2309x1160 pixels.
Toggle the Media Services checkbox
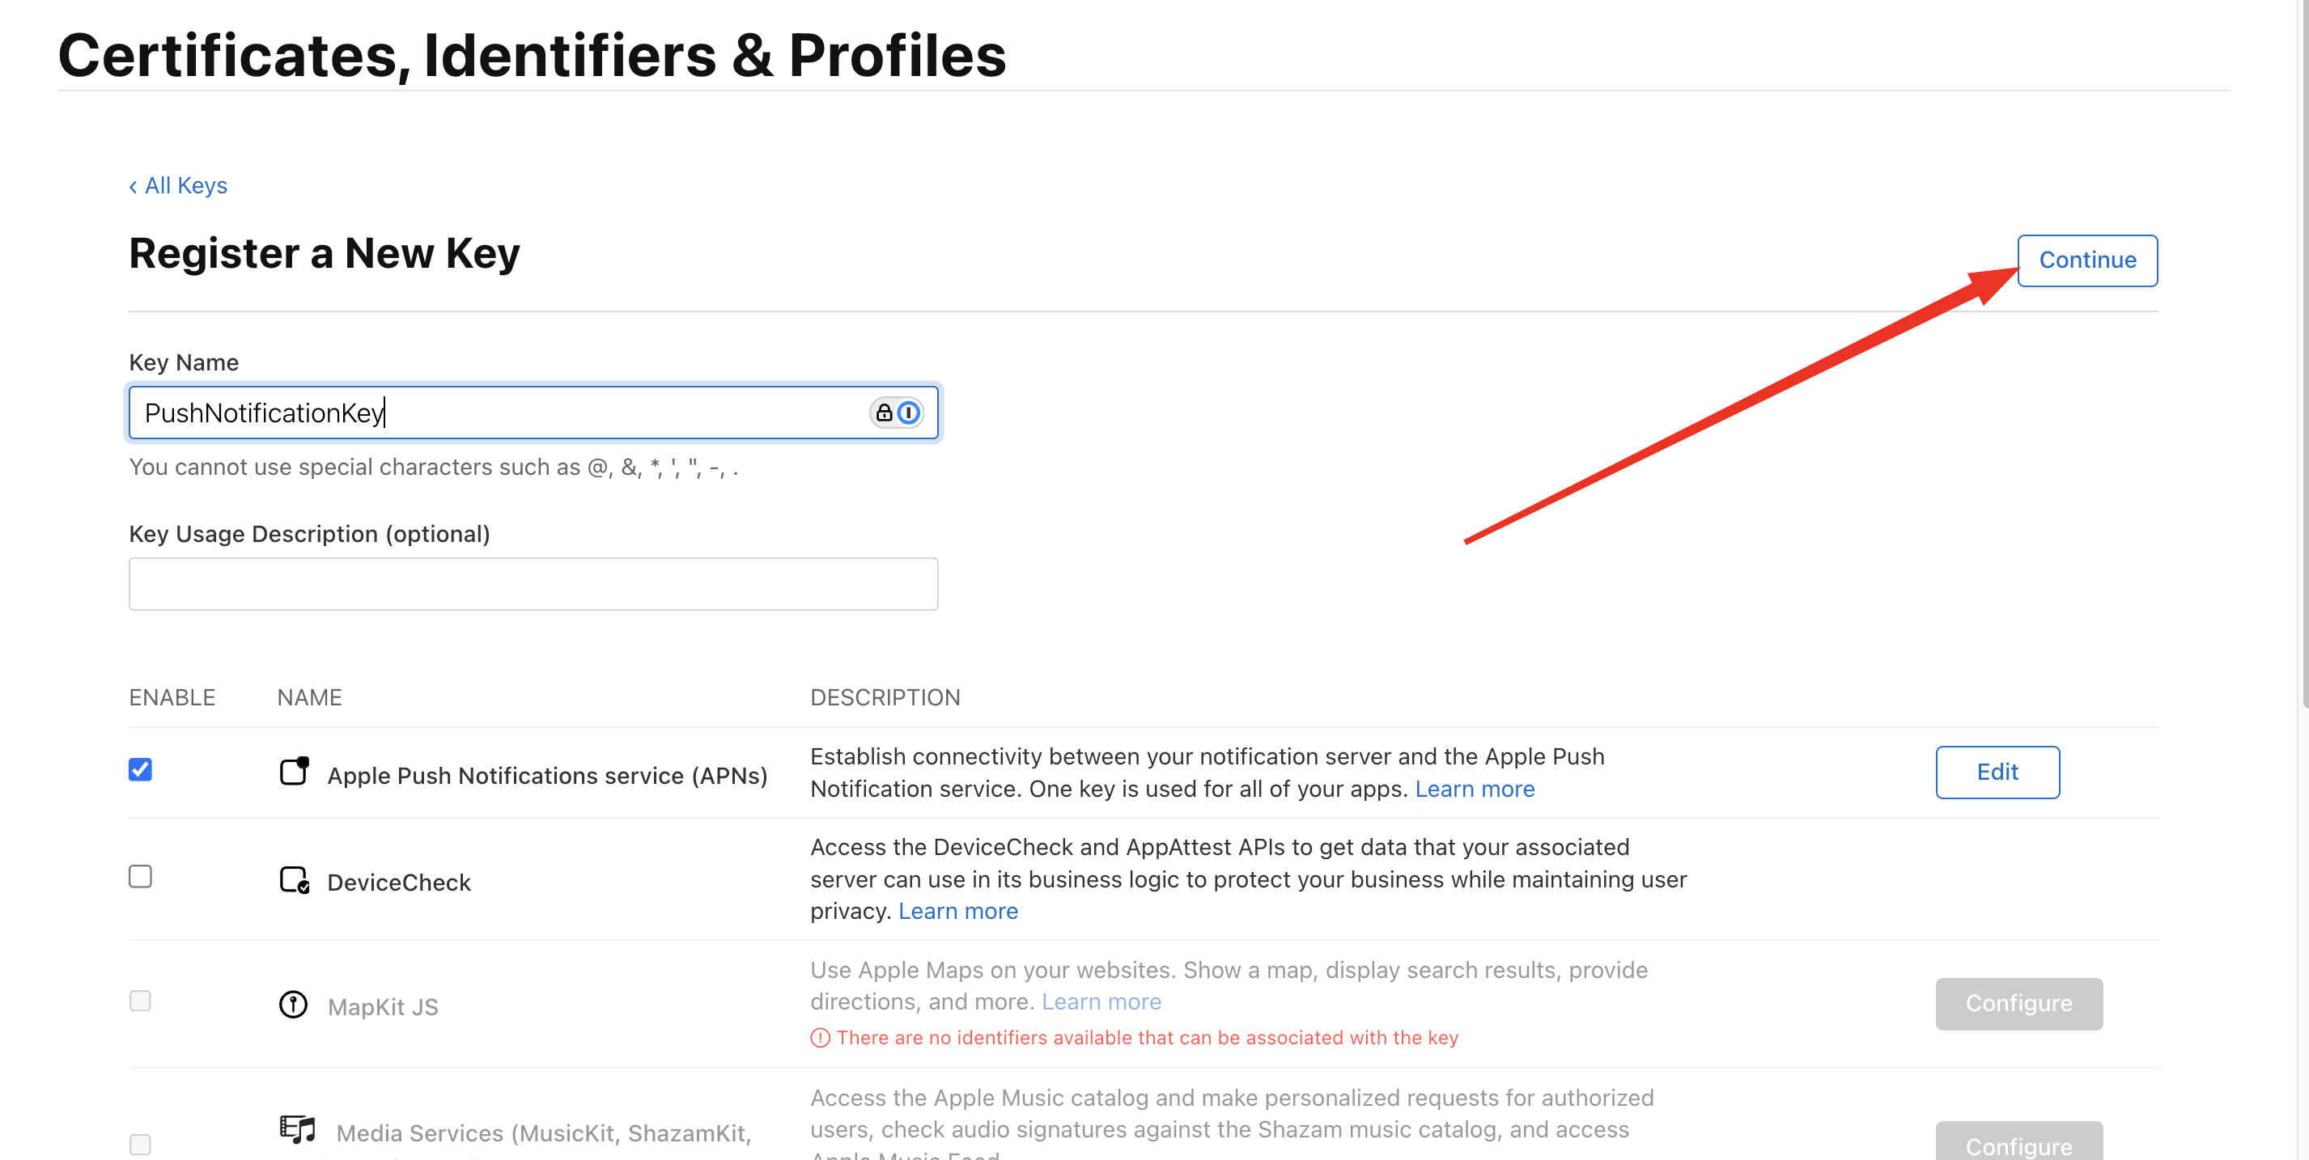[x=141, y=1144]
